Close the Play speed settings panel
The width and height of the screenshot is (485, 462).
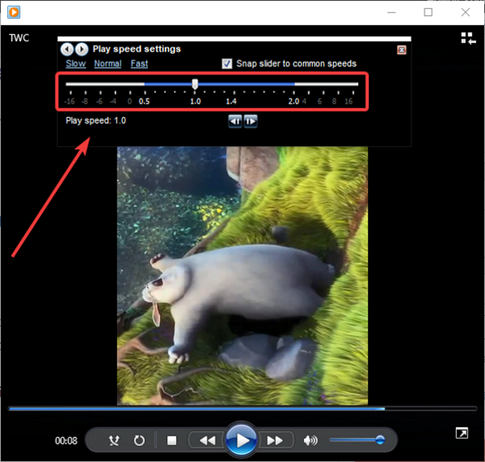[401, 50]
